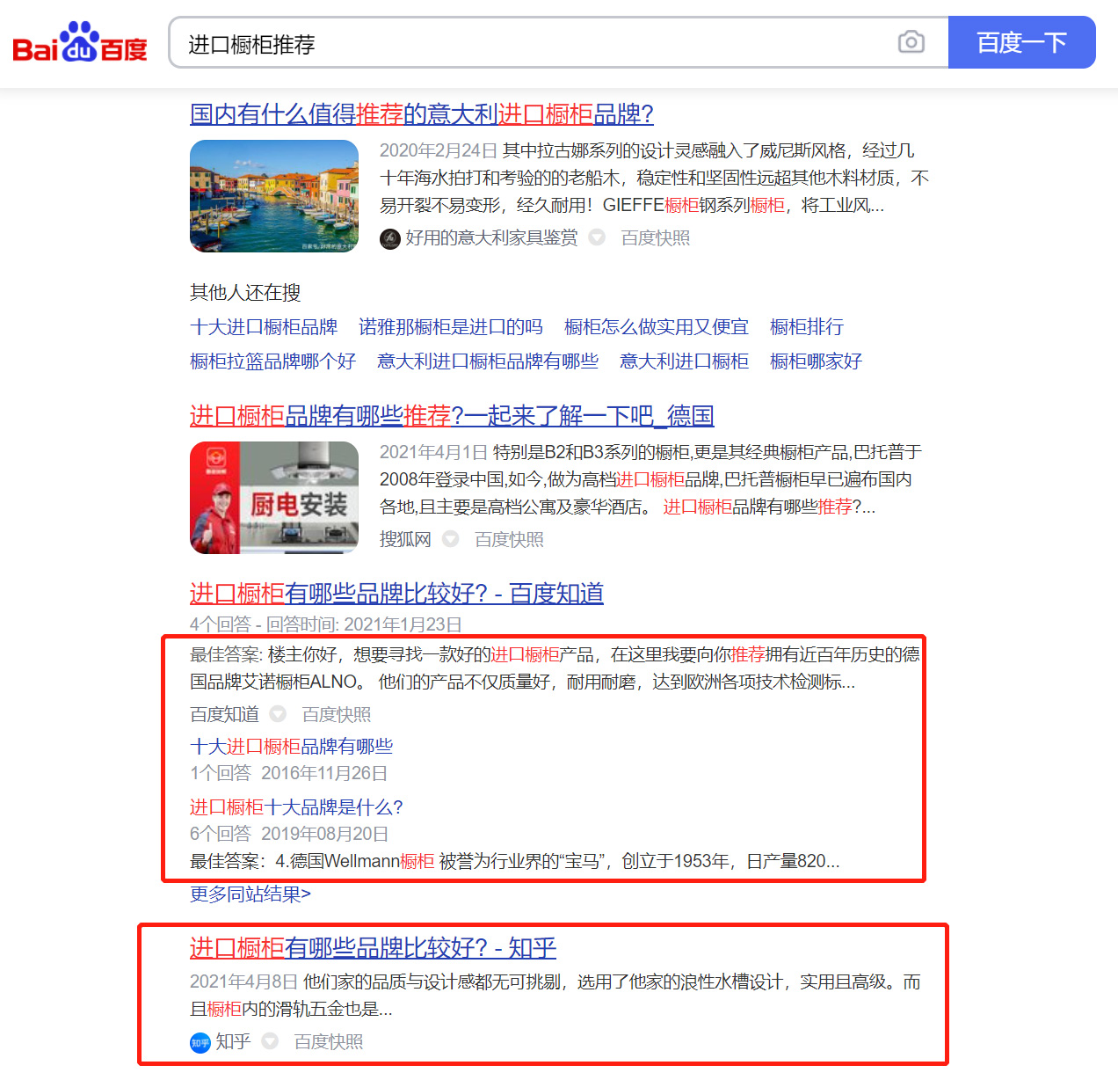Search related term 橱柜排行

(807, 327)
